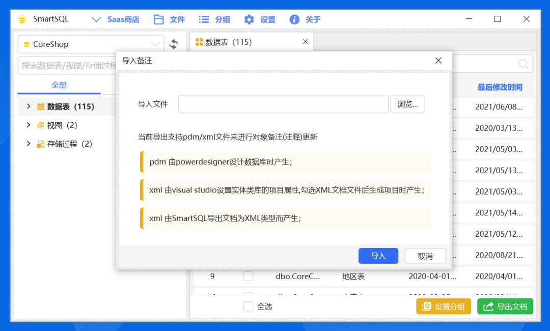Click the dbo.CoreC... table name cell
The image size is (550, 331).
click(298, 277)
